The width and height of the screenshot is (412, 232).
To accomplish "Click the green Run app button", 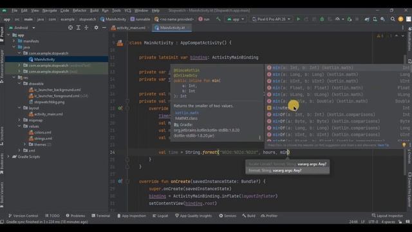I will pos(298,19).
